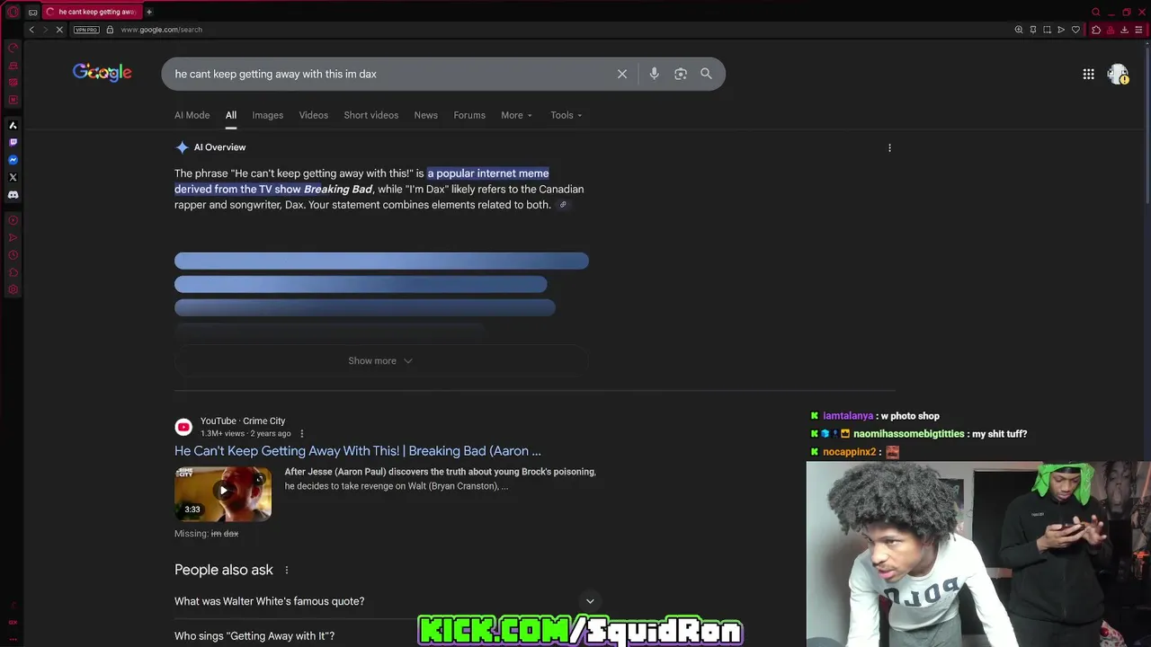This screenshot has height=647, width=1151.
Task: Open the Google apps grid
Action: [1088, 75]
